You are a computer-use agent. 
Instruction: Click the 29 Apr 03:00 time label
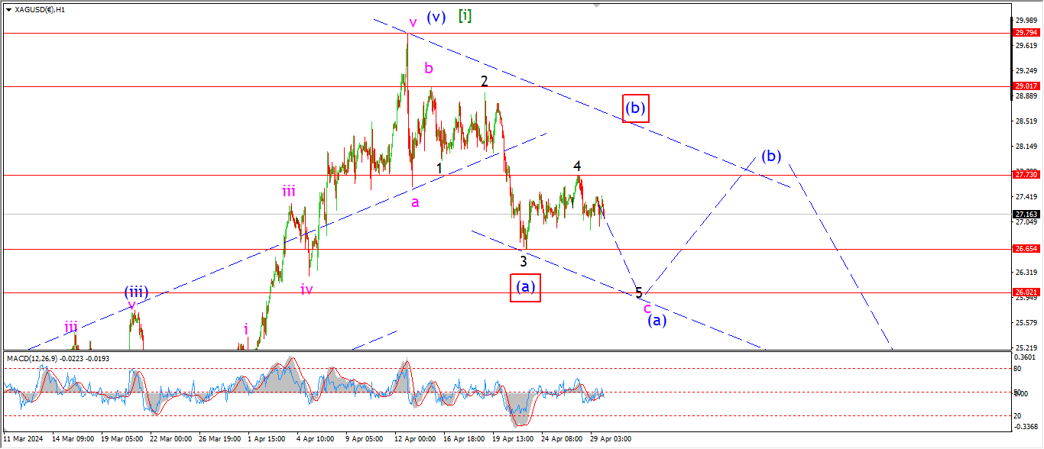pos(609,439)
